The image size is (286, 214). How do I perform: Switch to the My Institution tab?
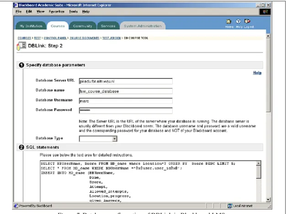31,26
